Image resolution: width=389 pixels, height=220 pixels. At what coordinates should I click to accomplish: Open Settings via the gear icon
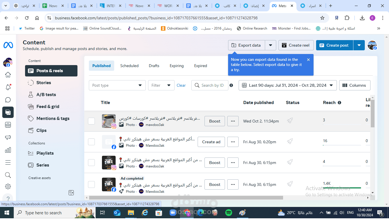8,186
